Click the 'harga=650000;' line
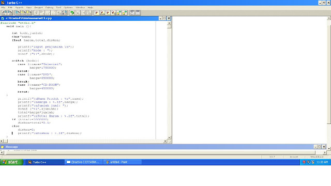The height and width of the screenshot is (186, 331). [42, 78]
